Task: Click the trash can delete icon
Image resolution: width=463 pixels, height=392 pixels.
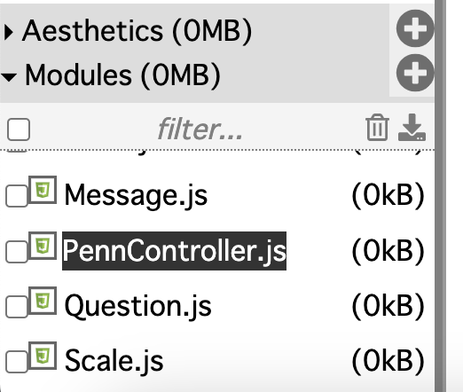Action: 377,127
